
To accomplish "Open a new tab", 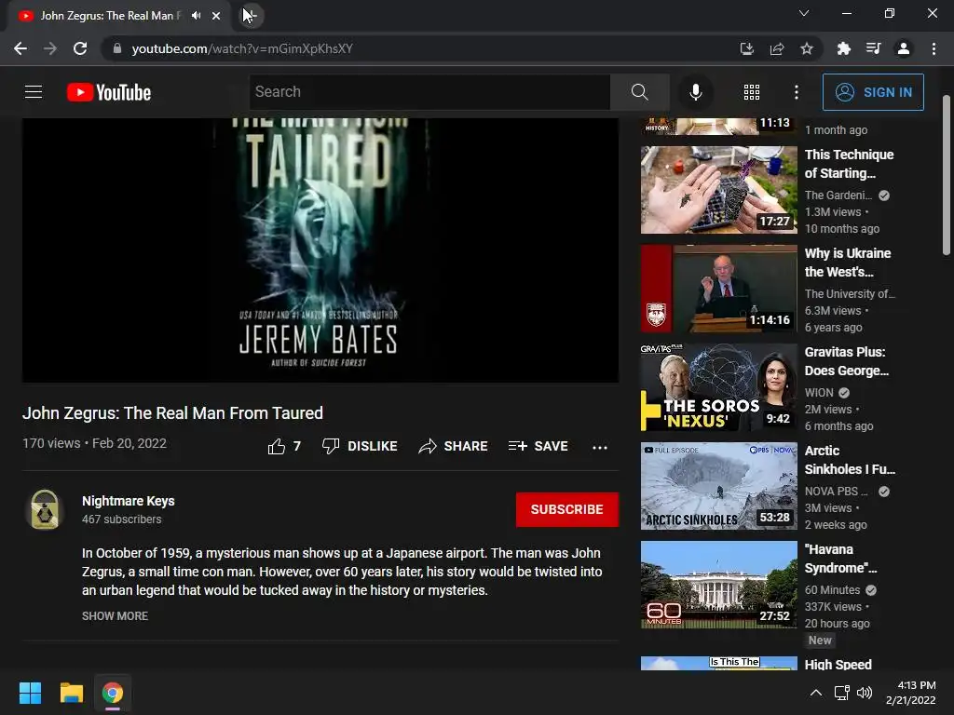I will pos(251,16).
